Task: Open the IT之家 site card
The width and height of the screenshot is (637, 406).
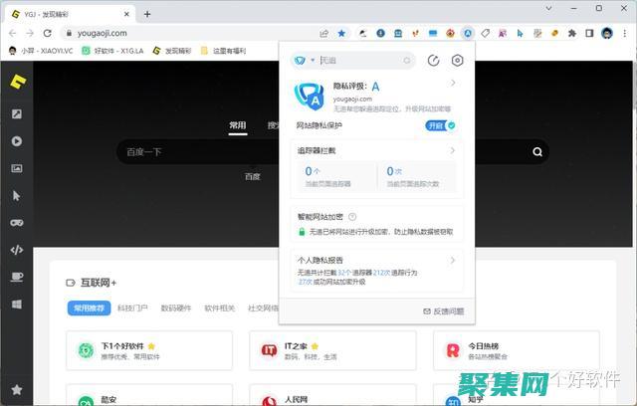Action: (x=332, y=351)
